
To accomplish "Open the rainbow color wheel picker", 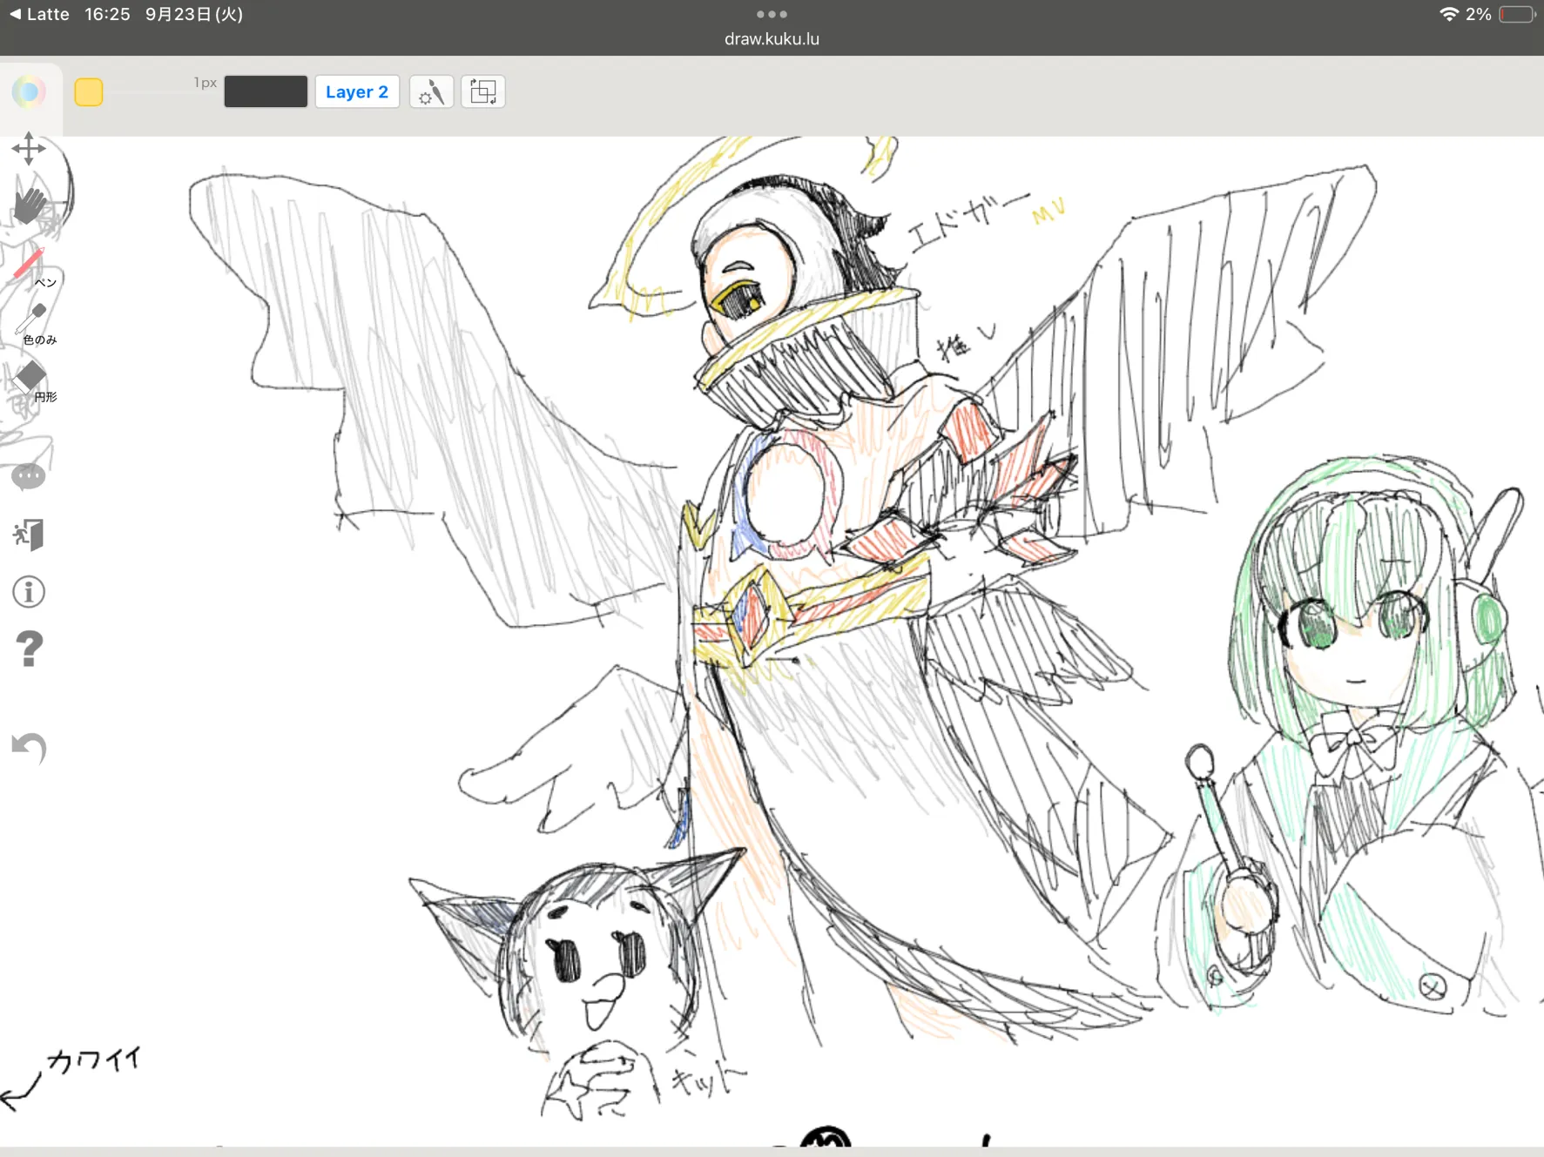I will point(29,91).
